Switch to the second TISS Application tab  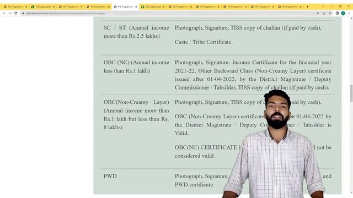click(x=153, y=7)
